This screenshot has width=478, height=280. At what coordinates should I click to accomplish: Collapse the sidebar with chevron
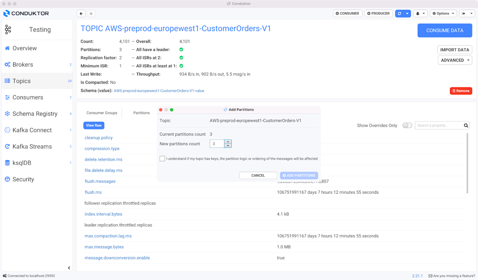69,268
